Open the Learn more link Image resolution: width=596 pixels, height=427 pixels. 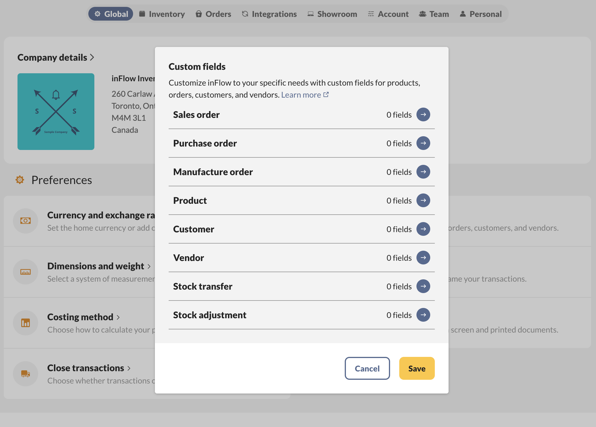pyautogui.click(x=301, y=95)
